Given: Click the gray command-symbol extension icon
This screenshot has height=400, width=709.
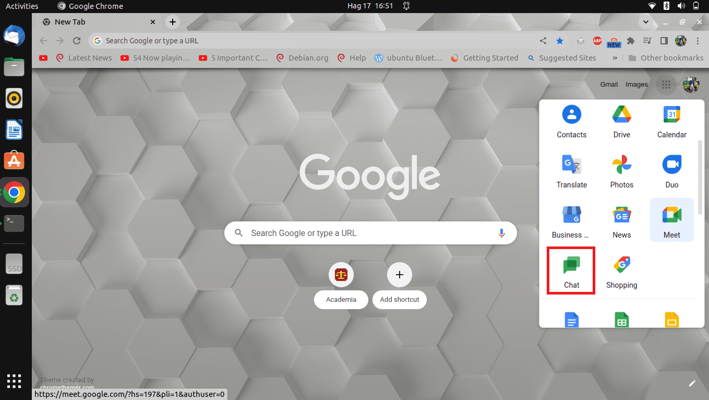Looking at the screenshot, I should coord(581,41).
